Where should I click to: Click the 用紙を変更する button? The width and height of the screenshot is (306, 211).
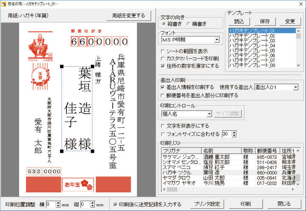coord(128,16)
